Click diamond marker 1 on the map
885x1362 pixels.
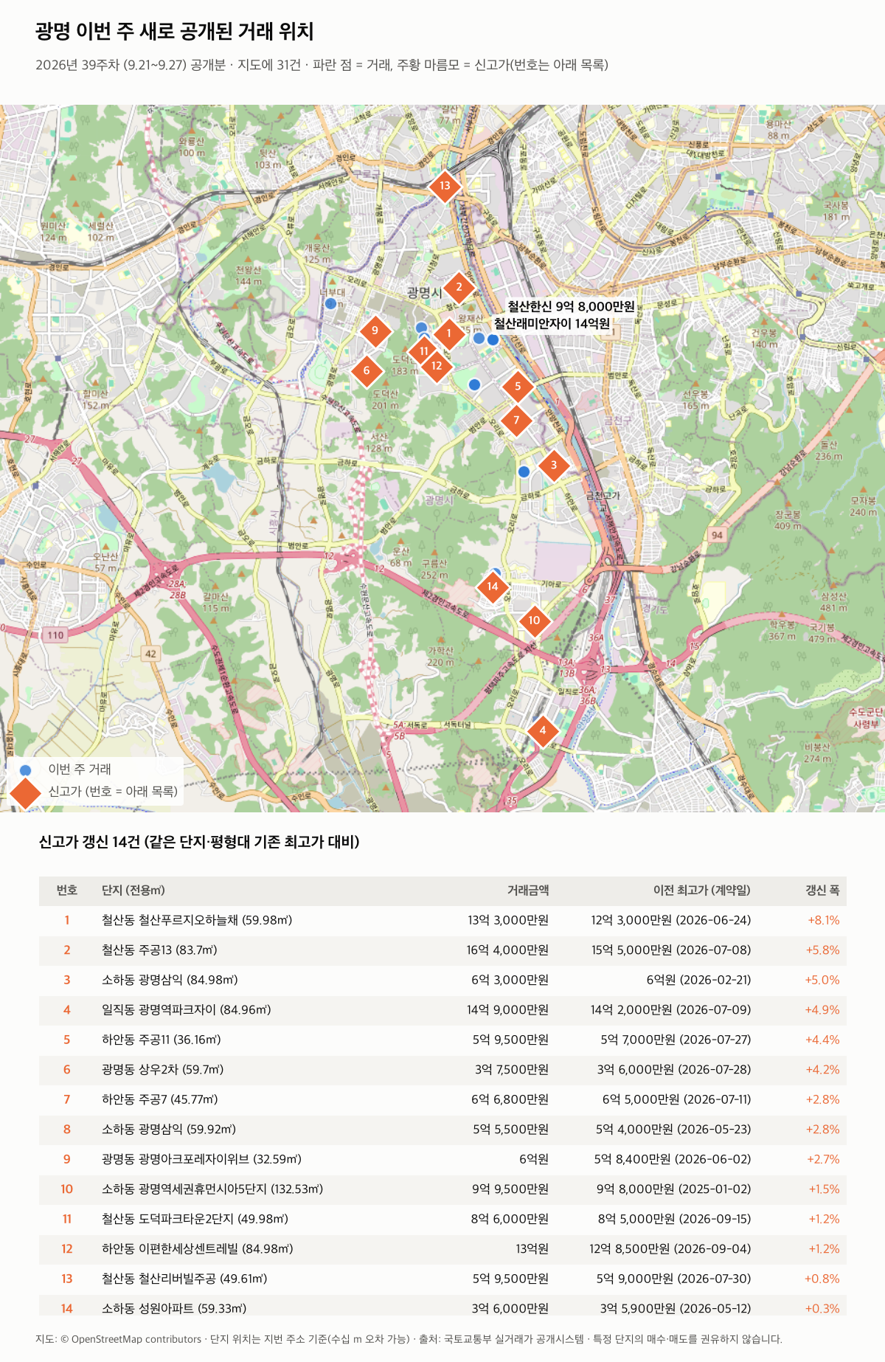(448, 333)
